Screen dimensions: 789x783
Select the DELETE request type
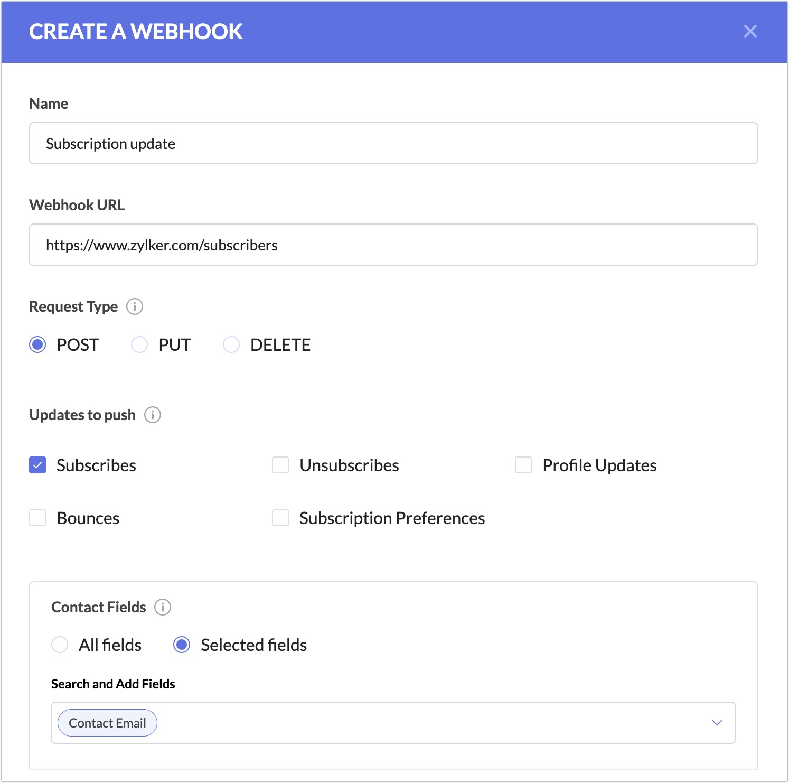pyautogui.click(x=231, y=345)
